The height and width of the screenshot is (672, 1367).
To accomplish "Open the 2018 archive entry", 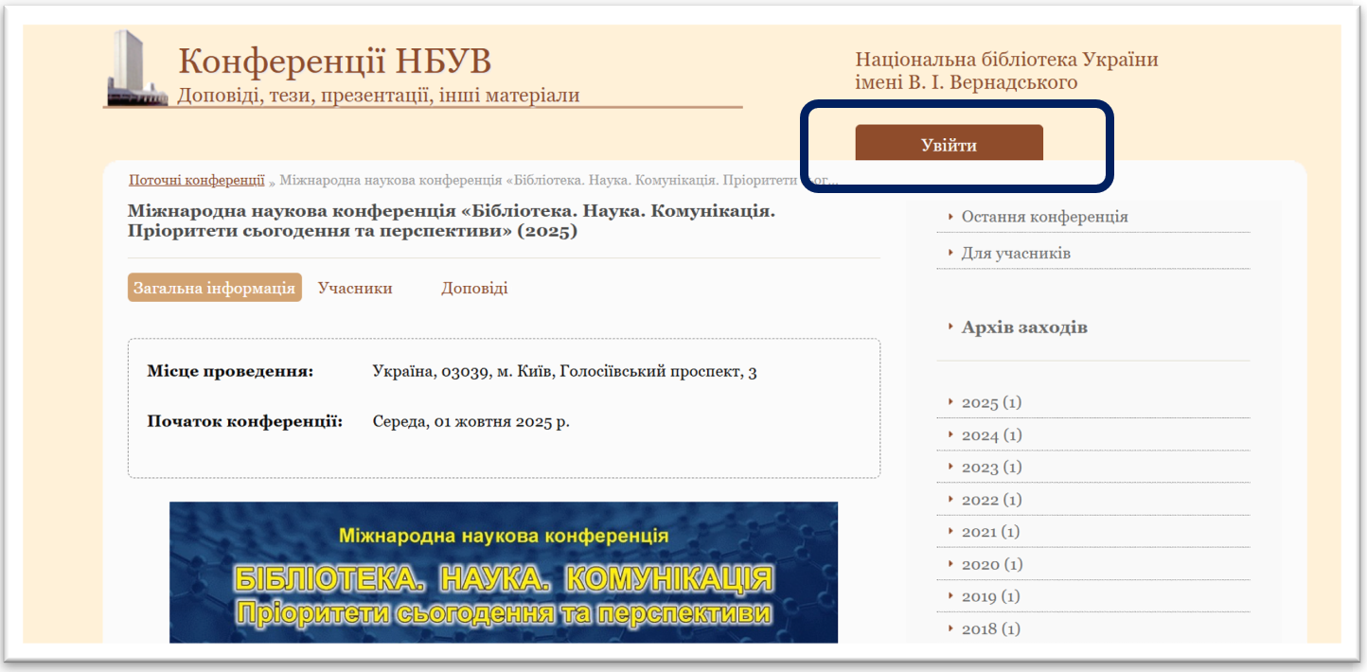I will click(991, 628).
